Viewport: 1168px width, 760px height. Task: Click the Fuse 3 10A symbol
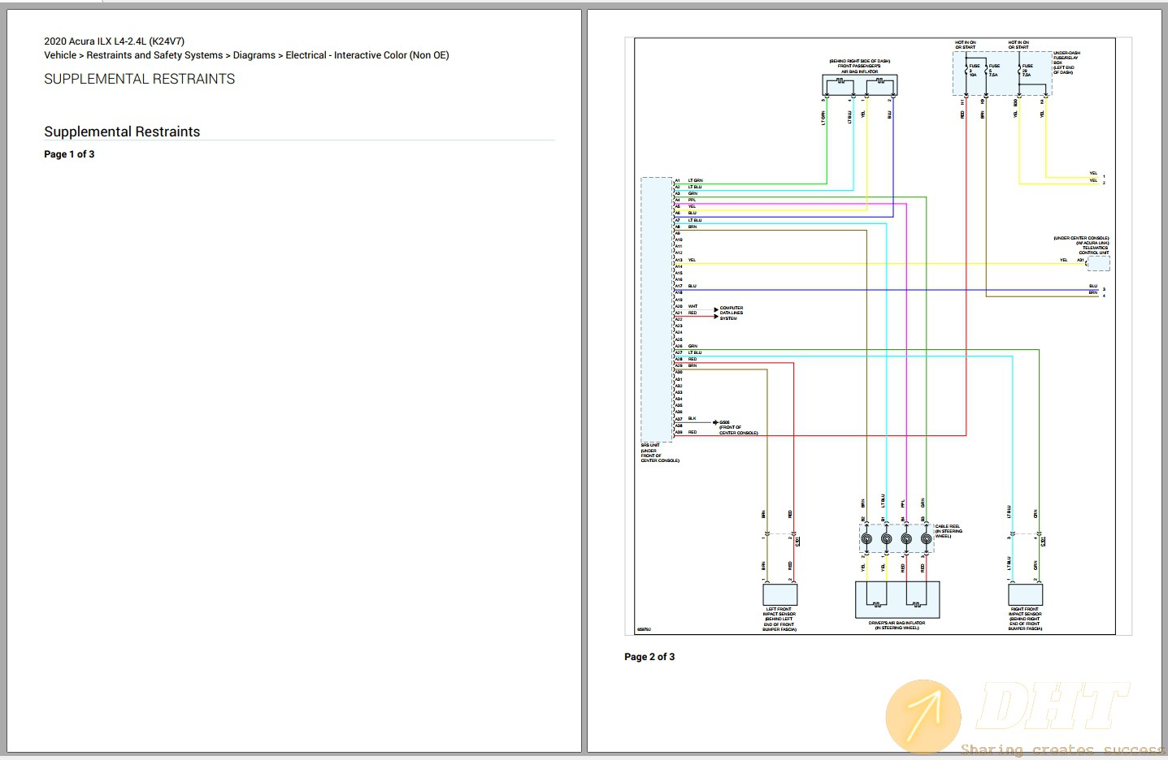966,70
